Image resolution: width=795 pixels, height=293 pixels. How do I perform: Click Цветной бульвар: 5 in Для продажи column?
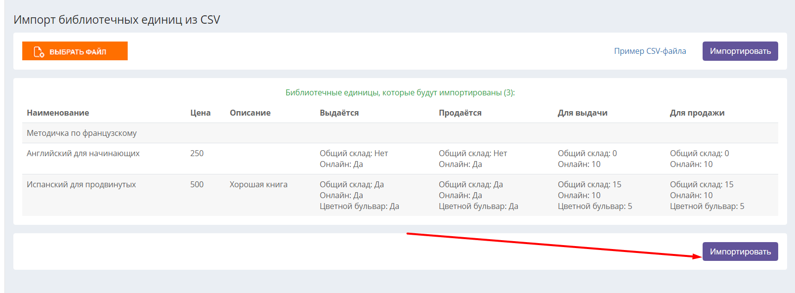click(x=707, y=206)
